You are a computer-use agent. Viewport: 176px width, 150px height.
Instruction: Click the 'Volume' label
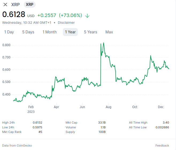pyautogui.click(x=71, y=127)
